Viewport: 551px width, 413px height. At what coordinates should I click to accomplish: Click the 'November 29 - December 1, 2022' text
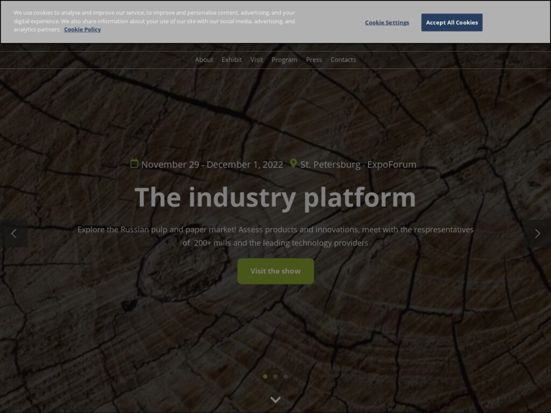tap(212, 165)
